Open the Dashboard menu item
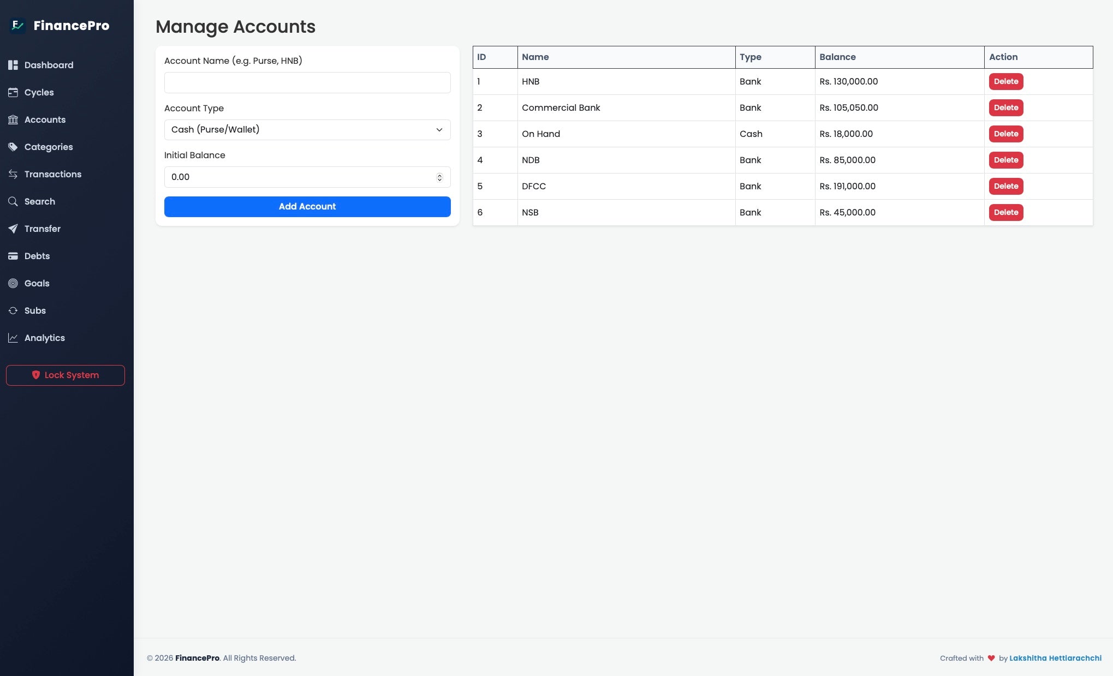Viewport: 1113px width, 676px height. click(x=67, y=65)
